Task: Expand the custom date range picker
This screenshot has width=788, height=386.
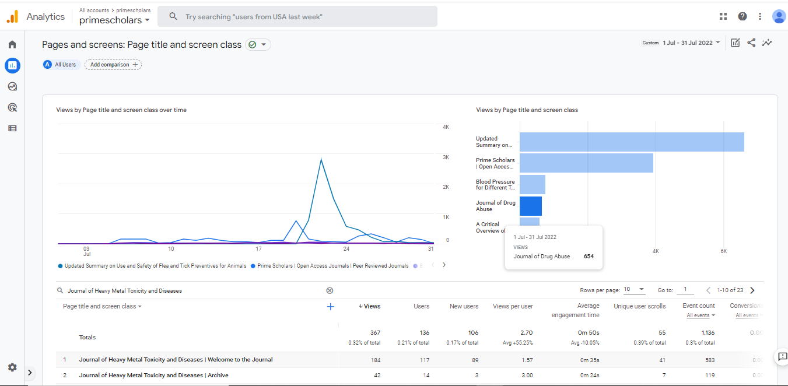Action: tap(691, 43)
